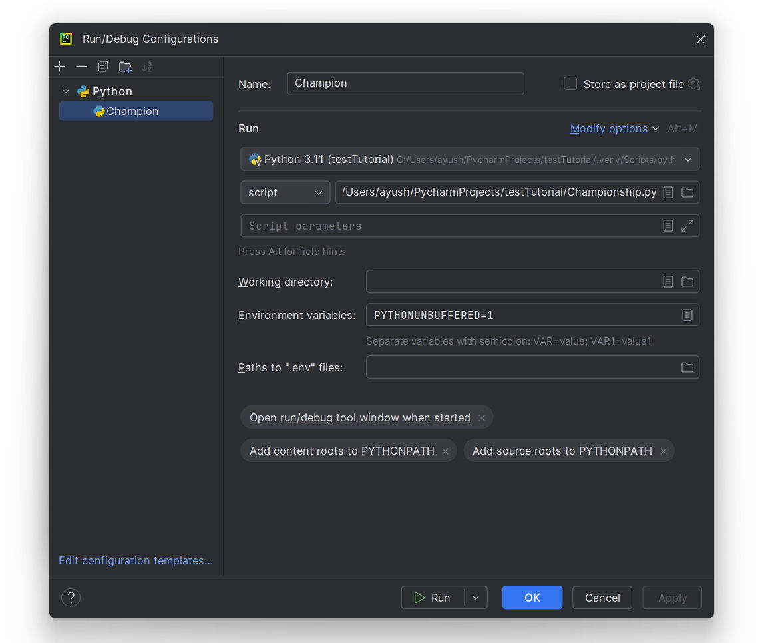Browse for working directory folder icon
Viewport: 762px width, 643px height.
tap(687, 282)
